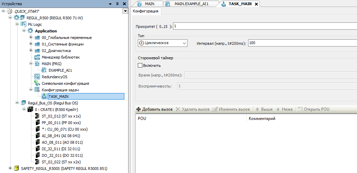Click the Library Manager (Менеджер библиотек) icon
This screenshot has height=173, width=357.
coord(37,57)
